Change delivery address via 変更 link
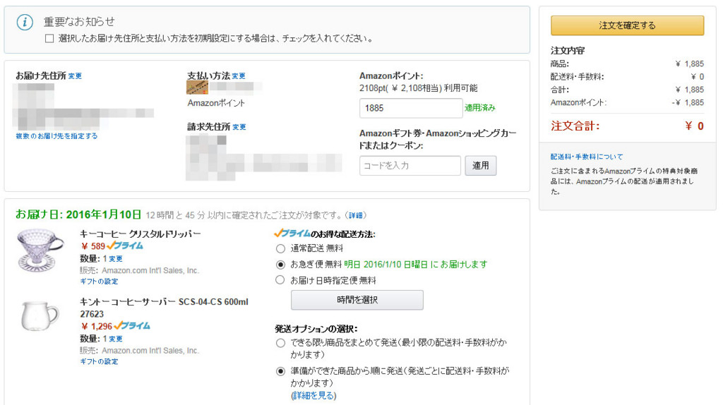 pos(75,76)
